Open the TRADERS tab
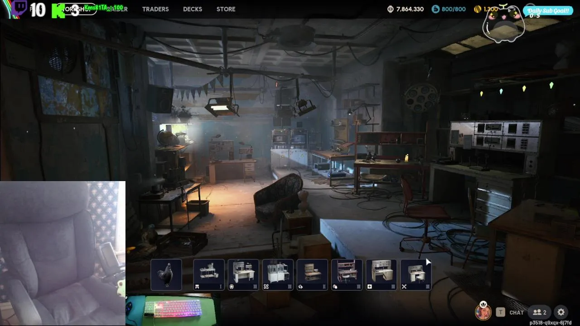Screen dimensions: 580x326 pyautogui.click(x=155, y=9)
